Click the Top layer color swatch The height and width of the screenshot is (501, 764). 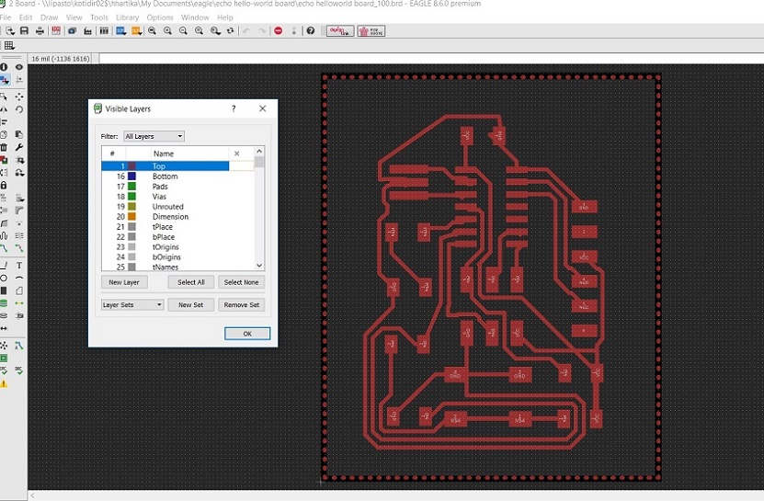click(131, 166)
